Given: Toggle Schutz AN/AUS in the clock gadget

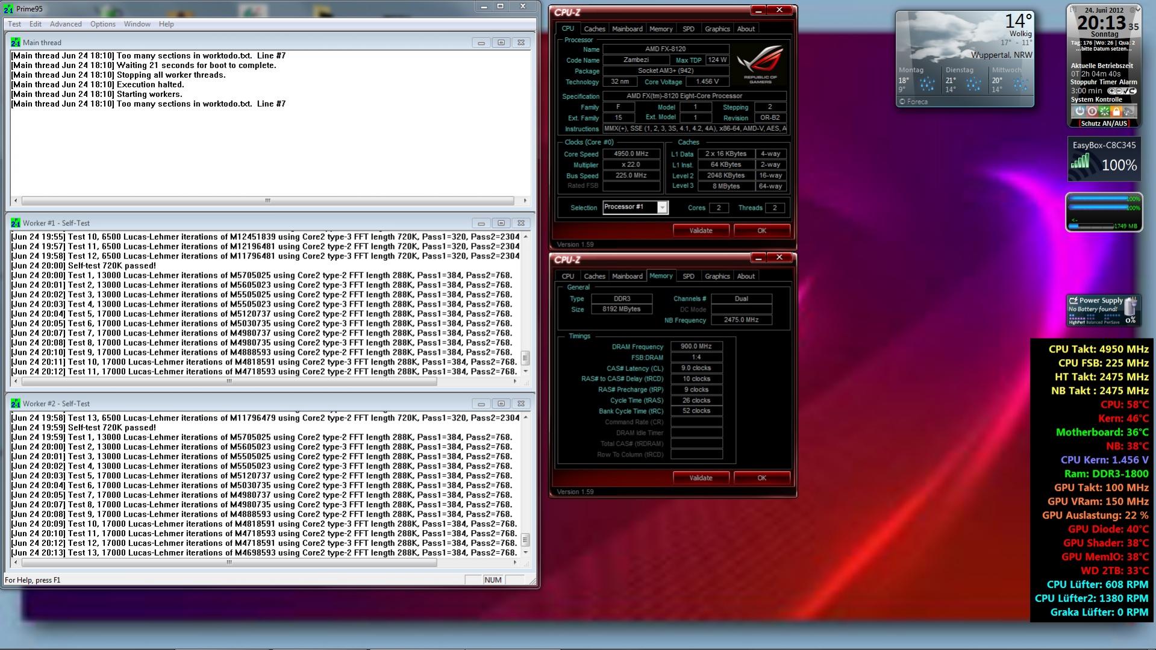Looking at the screenshot, I should pos(1104,123).
